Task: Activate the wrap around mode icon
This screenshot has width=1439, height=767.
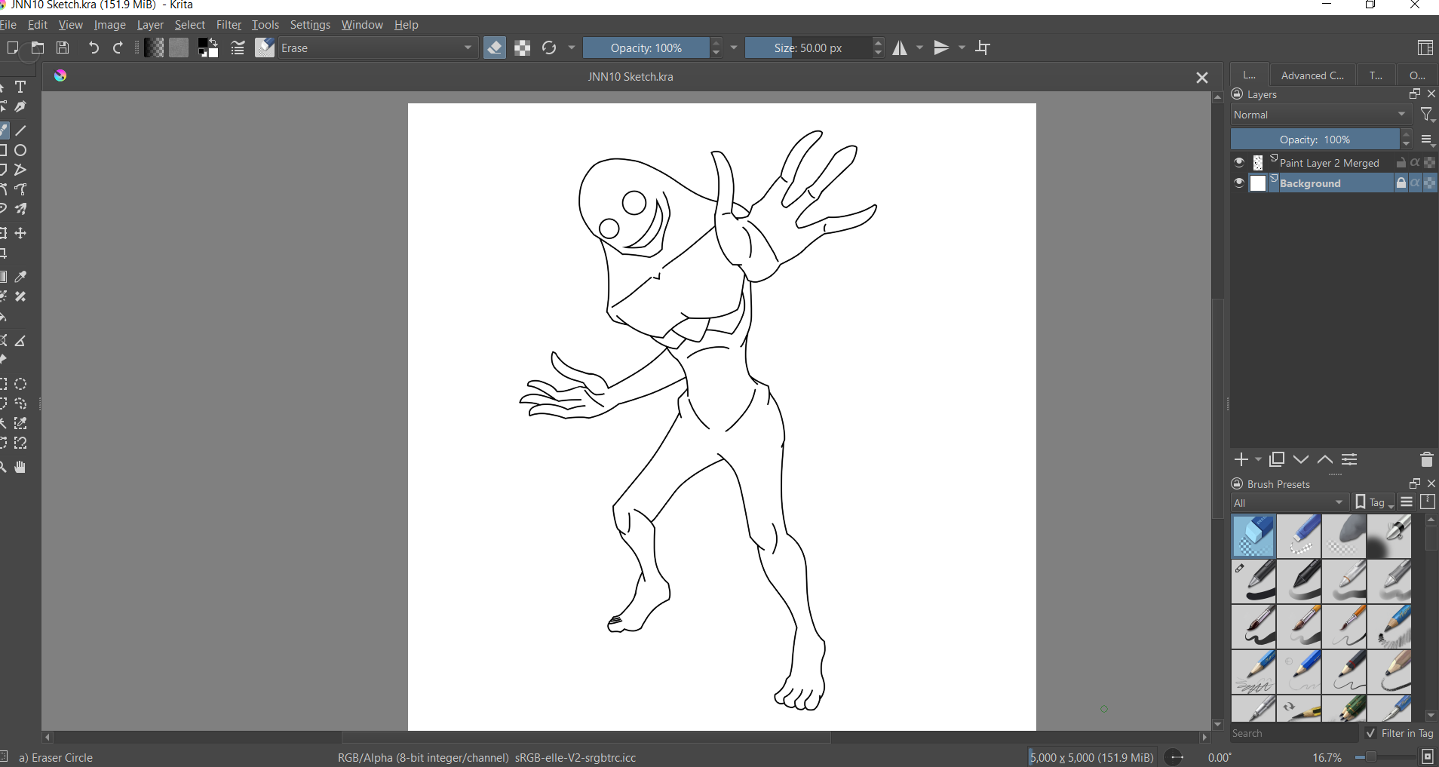Action: (983, 48)
